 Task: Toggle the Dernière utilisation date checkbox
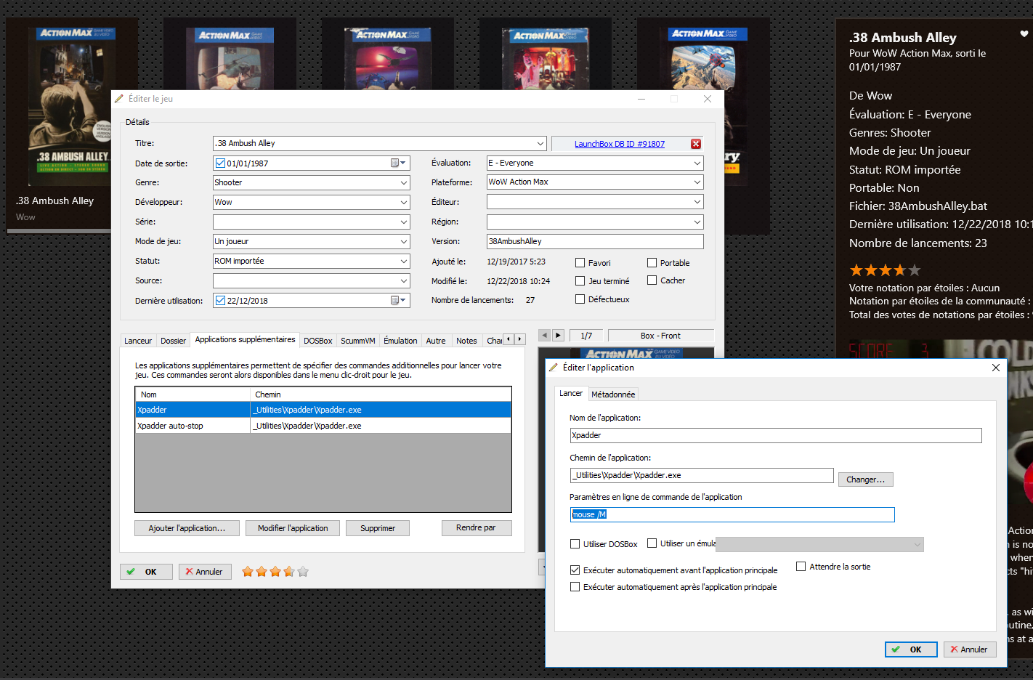pos(220,300)
